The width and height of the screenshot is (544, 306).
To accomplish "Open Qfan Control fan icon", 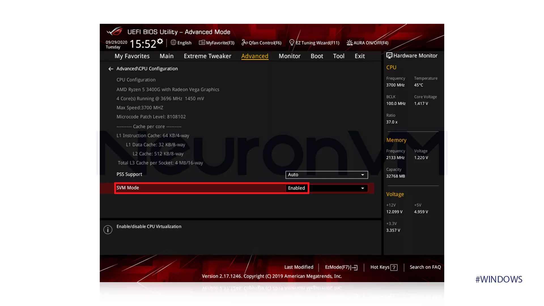I will click(x=245, y=42).
